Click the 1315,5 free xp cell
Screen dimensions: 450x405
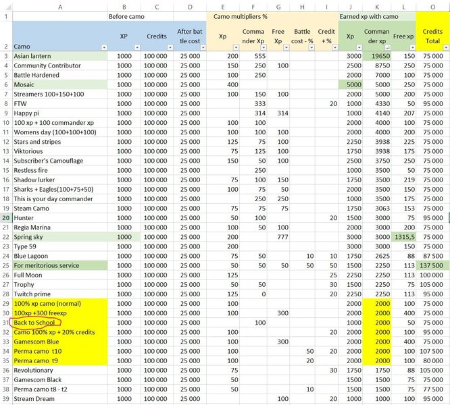[405, 238]
